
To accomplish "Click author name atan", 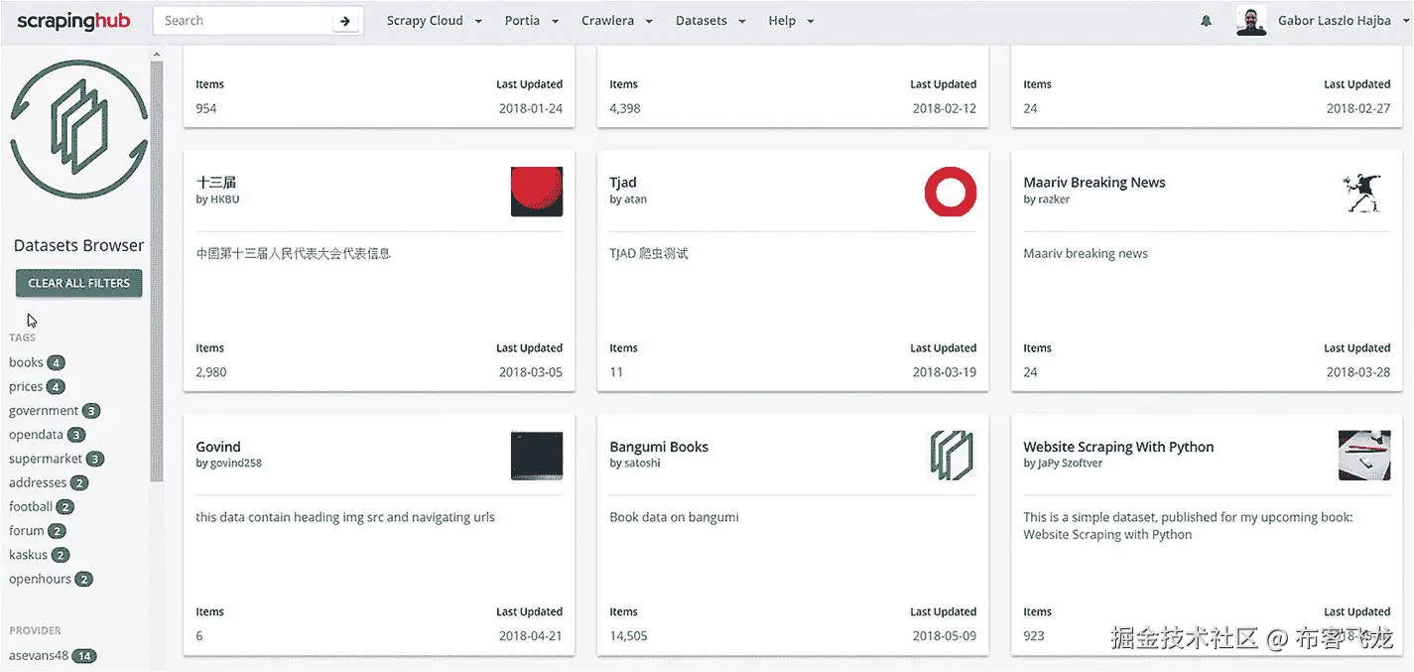I will coord(636,200).
